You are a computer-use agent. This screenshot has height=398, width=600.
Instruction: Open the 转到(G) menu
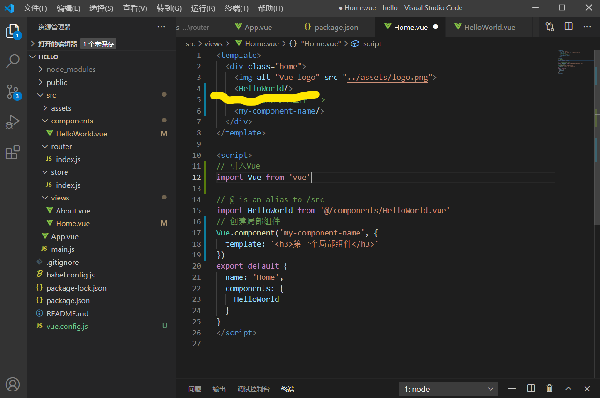tap(169, 8)
